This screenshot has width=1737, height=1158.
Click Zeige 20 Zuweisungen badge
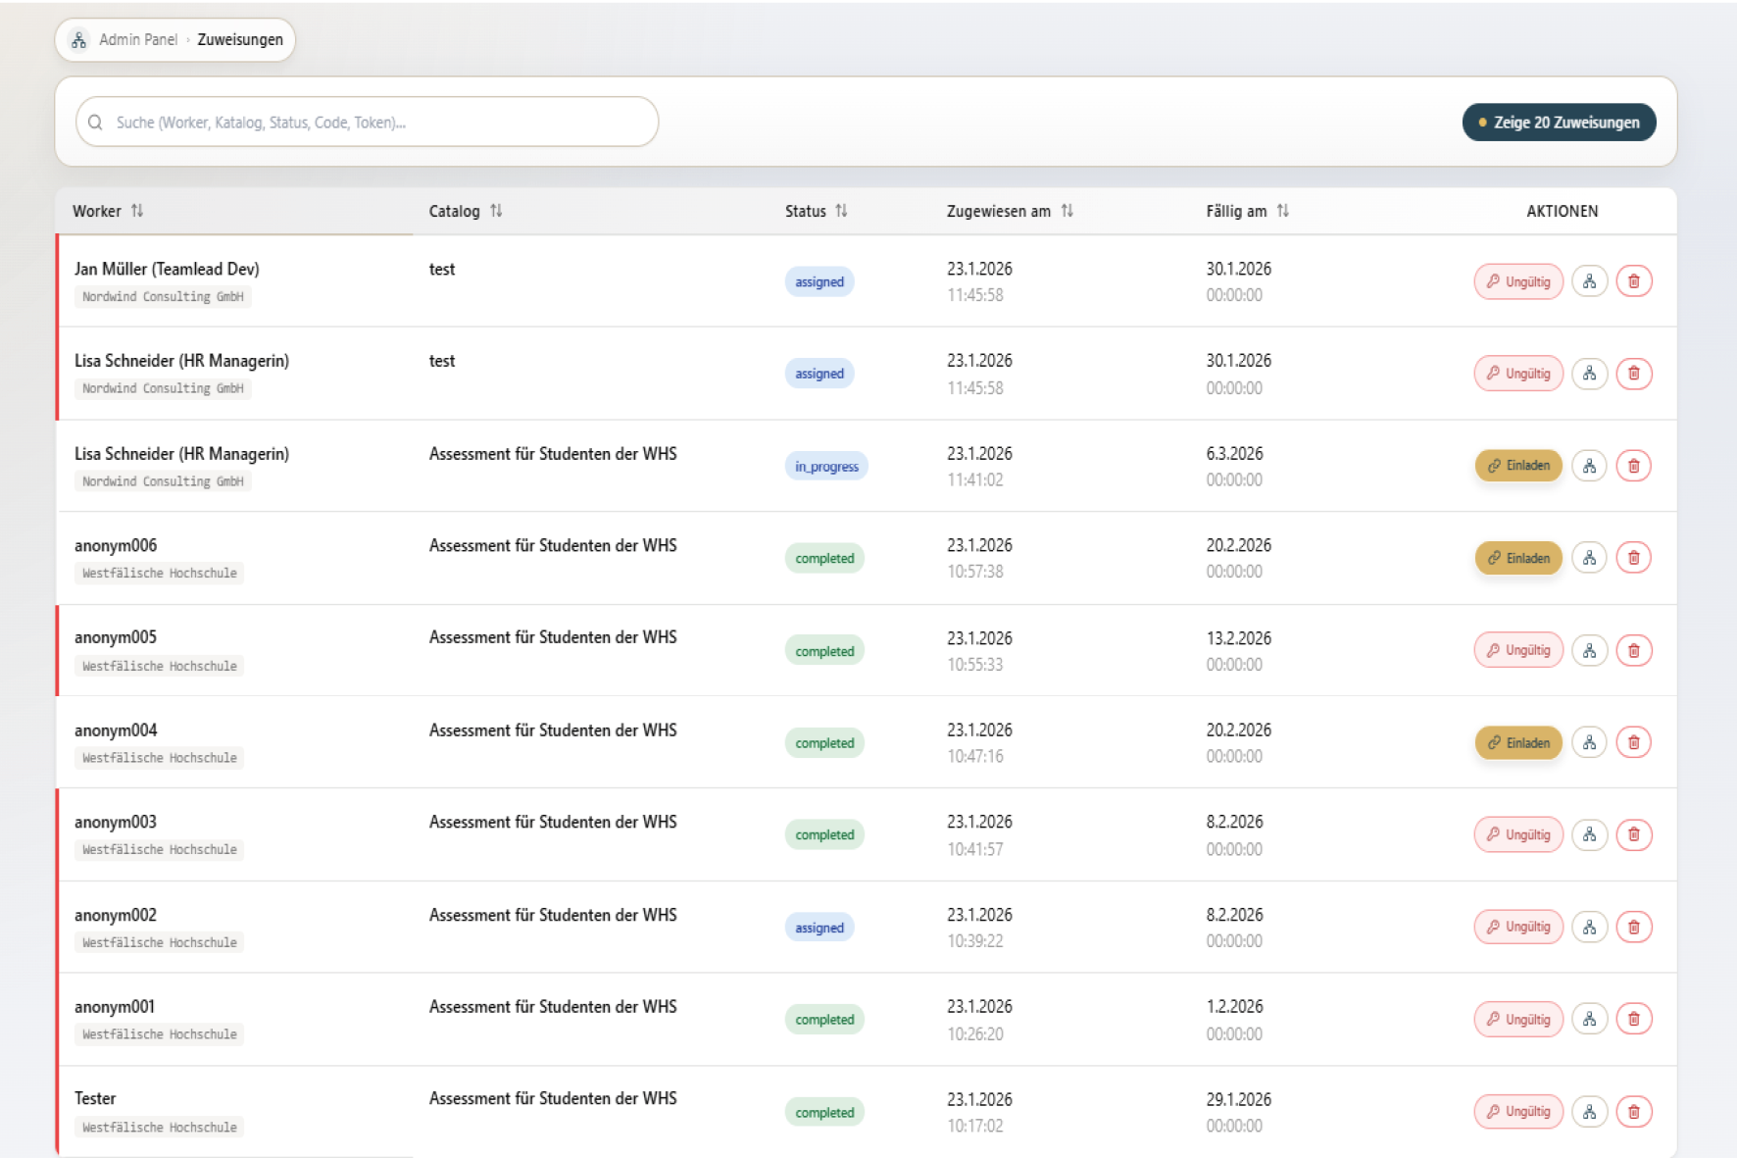point(1559,123)
